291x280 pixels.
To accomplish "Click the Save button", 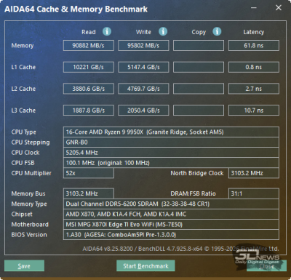I will [24, 266].
